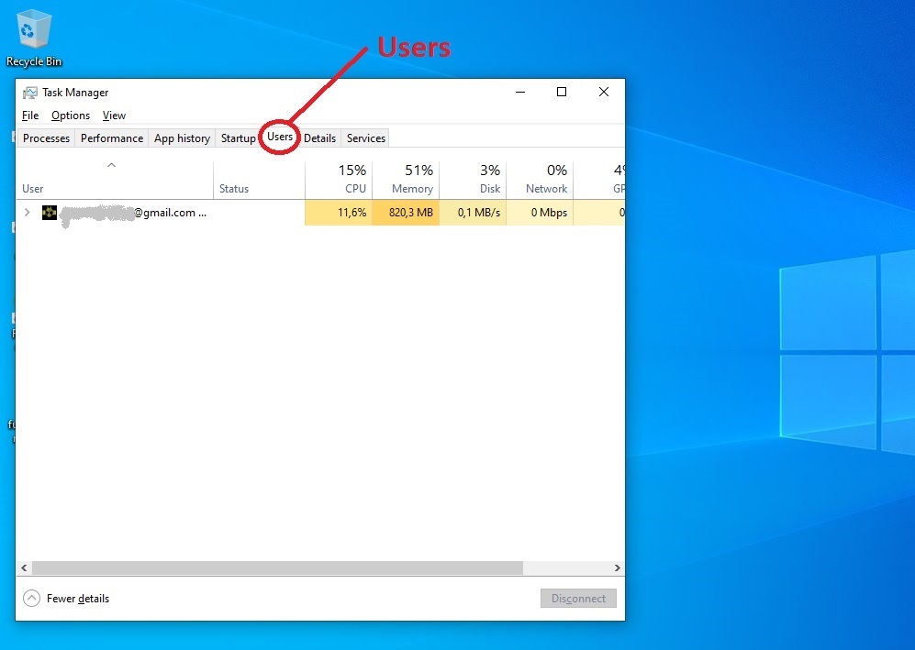This screenshot has width=915, height=650.
Task: Expand the gmail.com user row
Action: pos(27,213)
